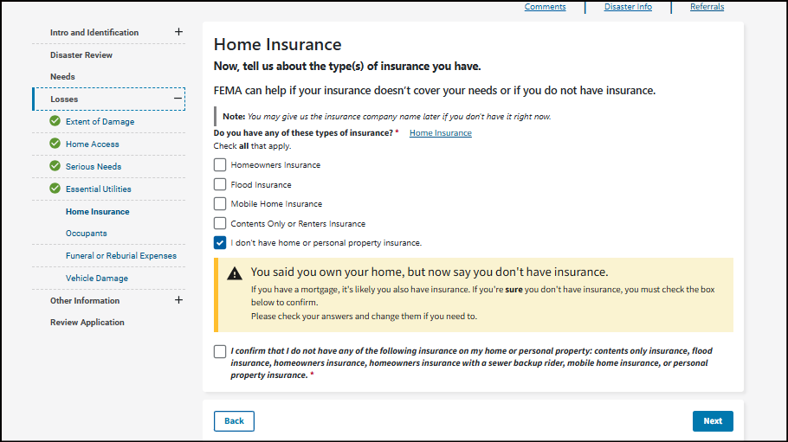Tick the Flood Insurance checkbox
Screen dimensions: 788x442
coord(220,184)
